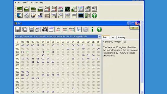
Task: Open the MSR registers tool
Action: tap(88, 9)
